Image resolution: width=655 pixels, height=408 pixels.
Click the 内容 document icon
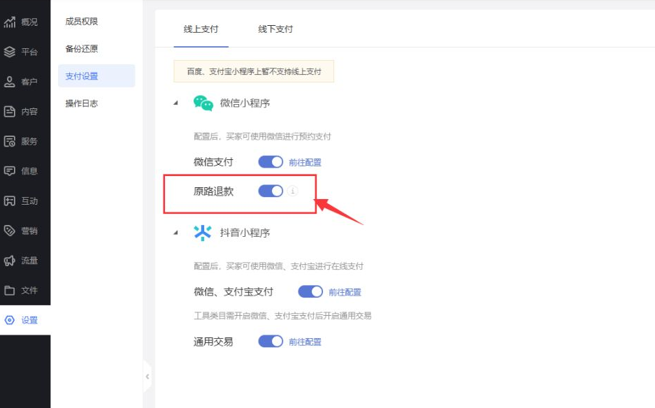(10, 112)
